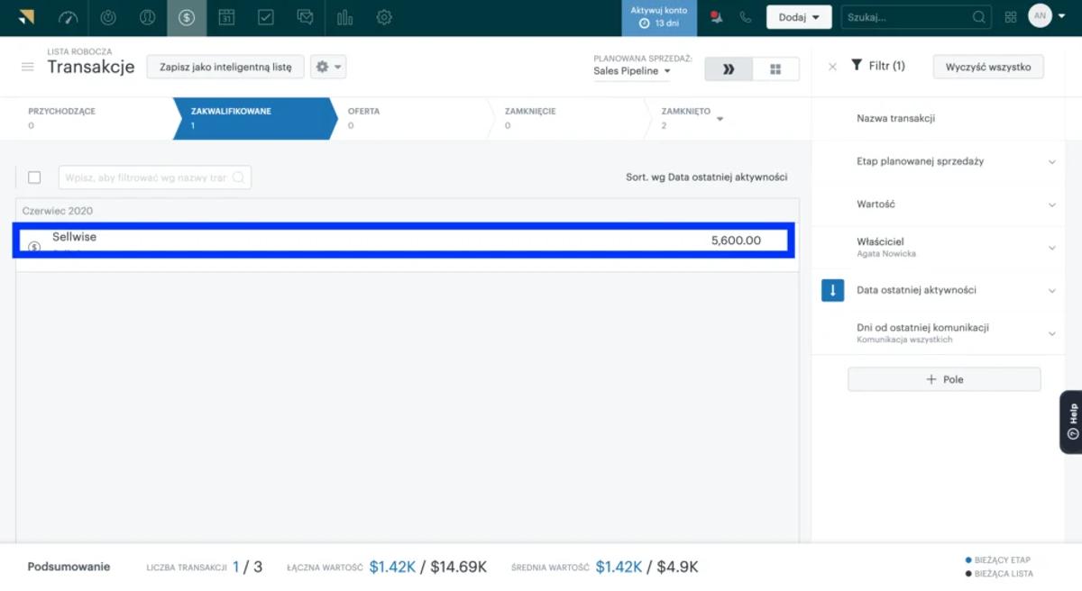Switch to pipeline view with double-arrow icon

(729, 69)
